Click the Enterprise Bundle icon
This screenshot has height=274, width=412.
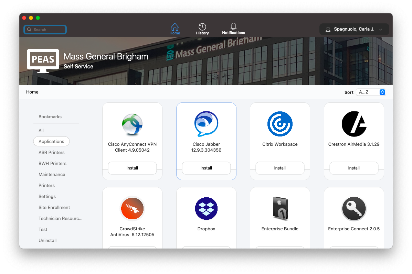click(280, 209)
